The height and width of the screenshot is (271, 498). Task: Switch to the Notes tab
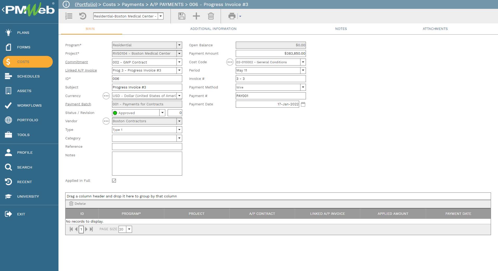pyautogui.click(x=341, y=29)
